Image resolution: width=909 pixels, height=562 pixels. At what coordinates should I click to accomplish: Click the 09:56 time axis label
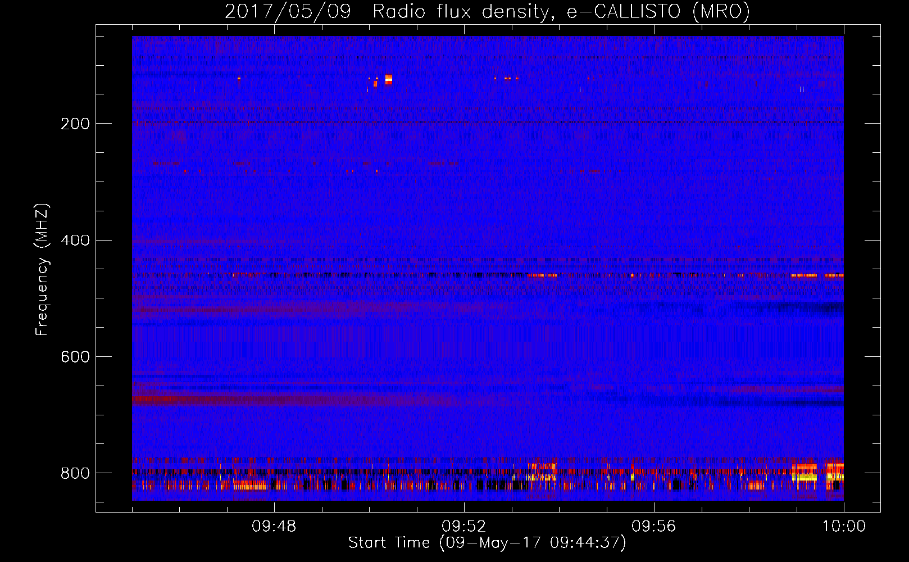(x=653, y=527)
